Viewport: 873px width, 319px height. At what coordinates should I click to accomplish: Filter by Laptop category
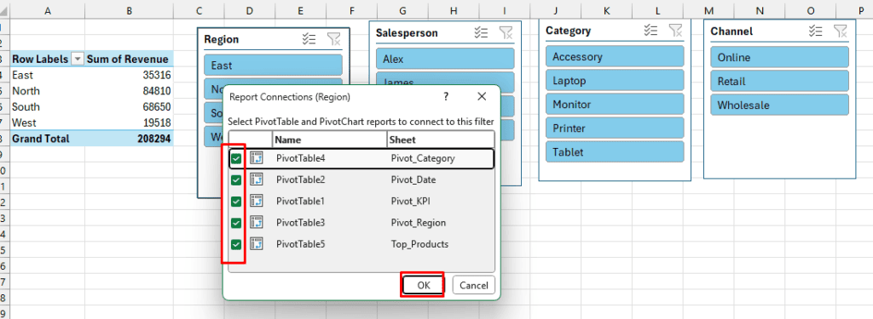[615, 81]
